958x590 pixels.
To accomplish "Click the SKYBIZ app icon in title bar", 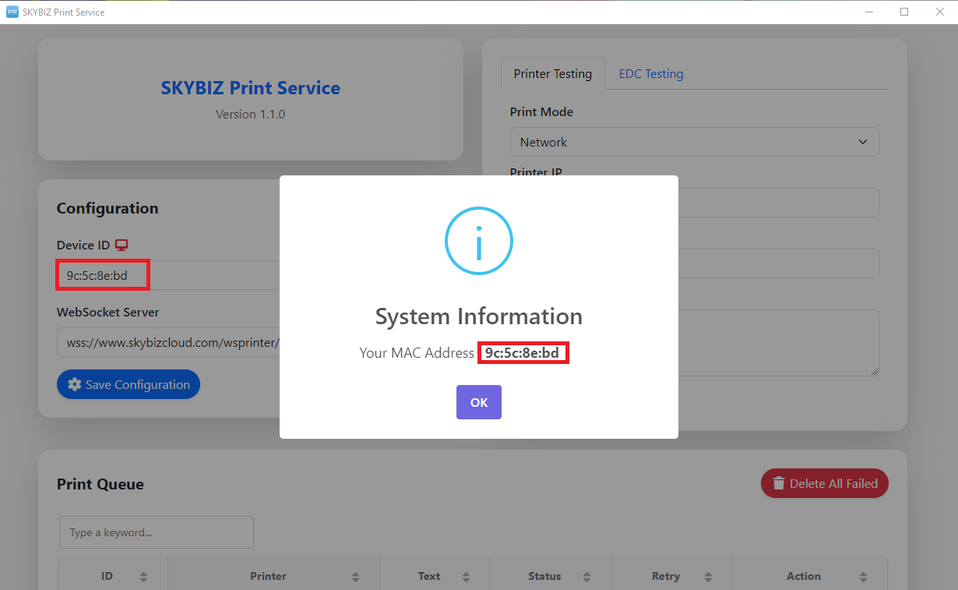I will tap(12, 12).
